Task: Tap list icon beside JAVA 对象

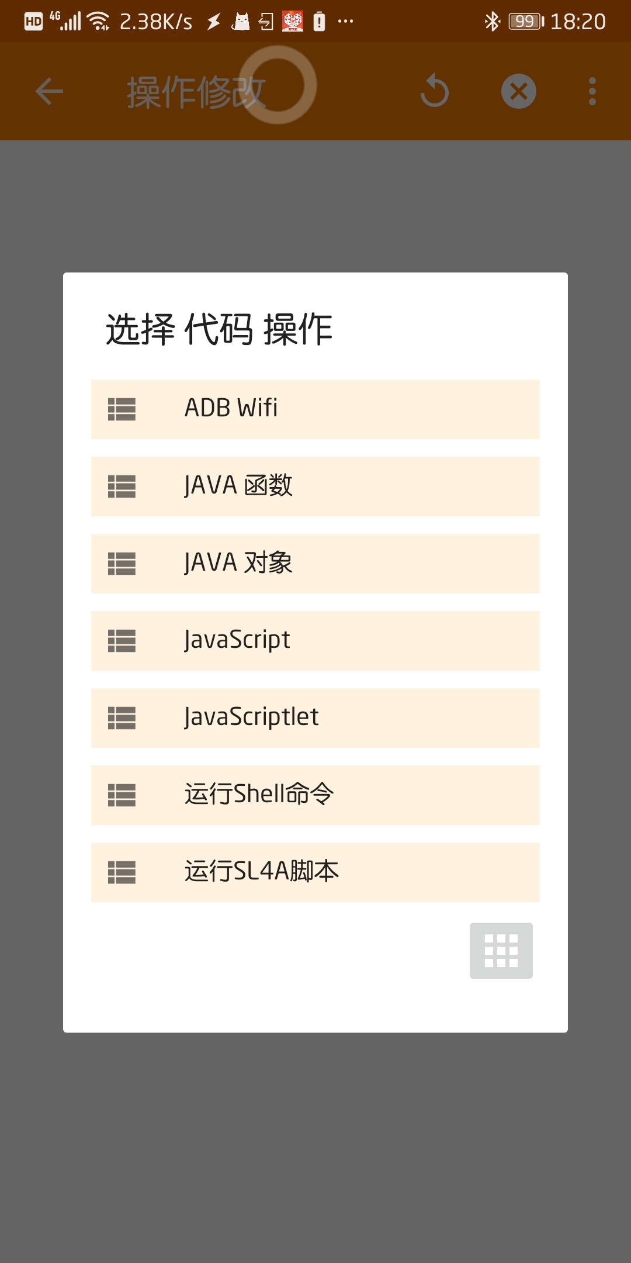Action: click(122, 564)
